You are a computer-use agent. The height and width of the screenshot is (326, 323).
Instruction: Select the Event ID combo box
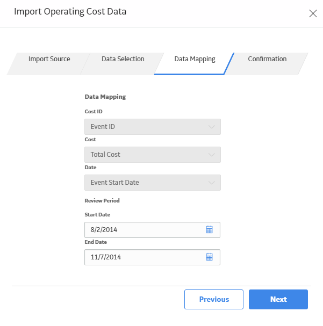tap(153, 127)
